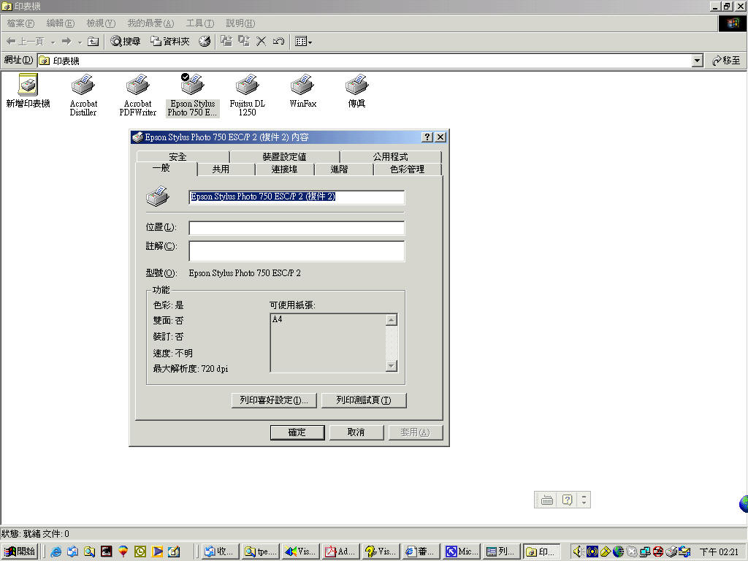
Task: Open the Ad... Acrobat taskbar button
Action: 340,552
